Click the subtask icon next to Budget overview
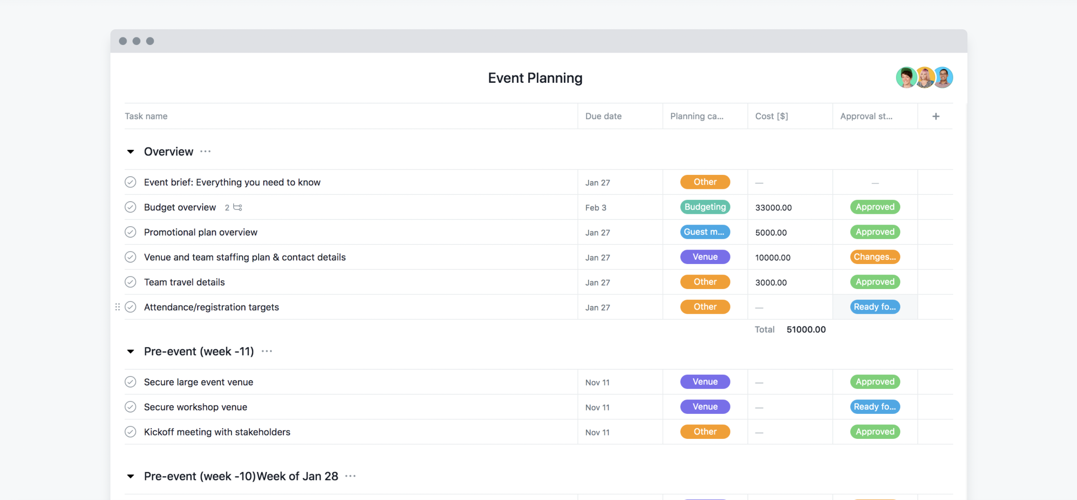Image resolution: width=1077 pixels, height=500 pixels. 238,207
